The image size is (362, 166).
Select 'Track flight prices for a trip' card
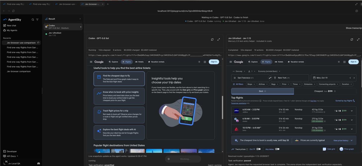(x=119, y=115)
